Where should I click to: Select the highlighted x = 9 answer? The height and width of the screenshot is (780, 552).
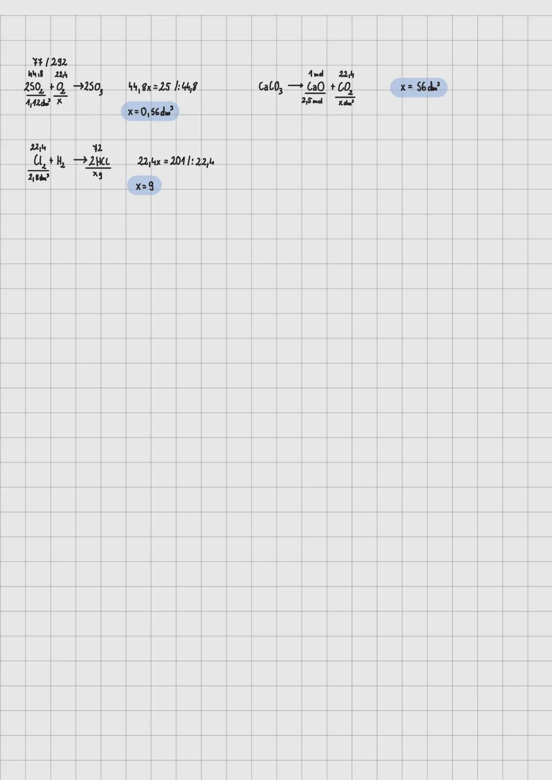point(144,186)
